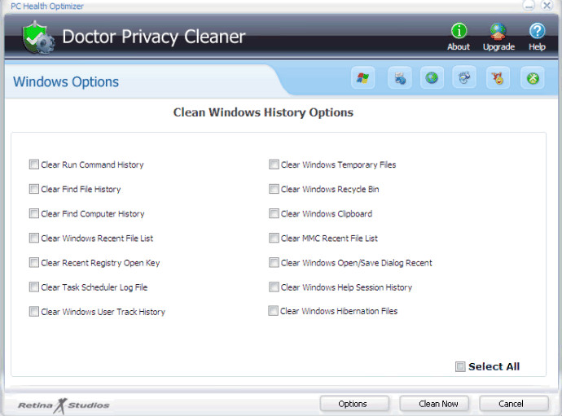Click the Doctor Privacy Cleaner title text
Viewport: 562px width, 416px height.
click(x=154, y=37)
